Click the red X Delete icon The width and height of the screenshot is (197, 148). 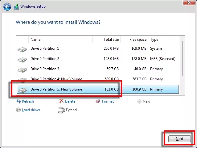coord(61,101)
